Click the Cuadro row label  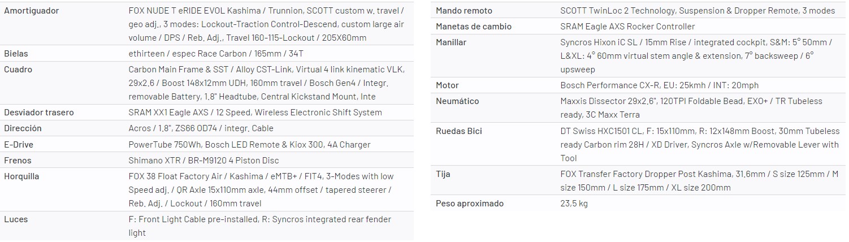click(x=18, y=70)
